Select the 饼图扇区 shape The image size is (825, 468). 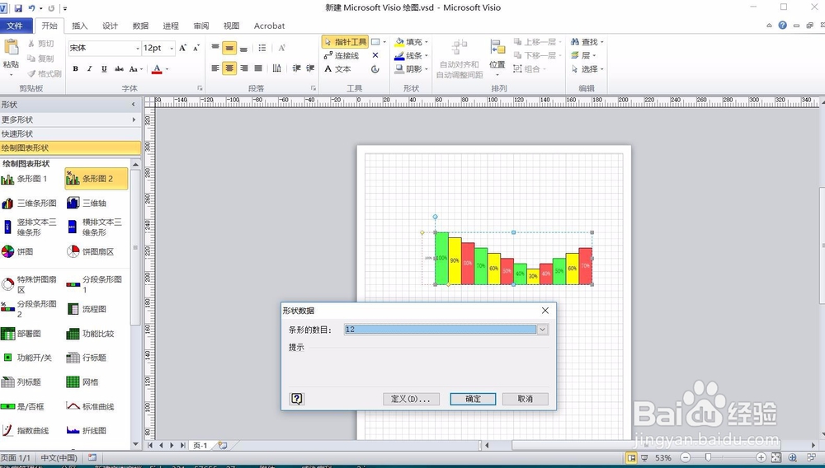pos(91,251)
